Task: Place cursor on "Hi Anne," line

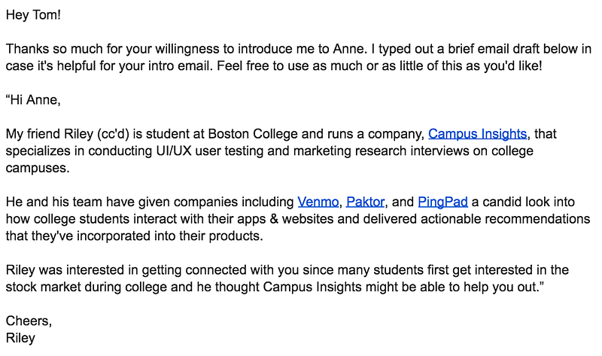Action: (33, 99)
